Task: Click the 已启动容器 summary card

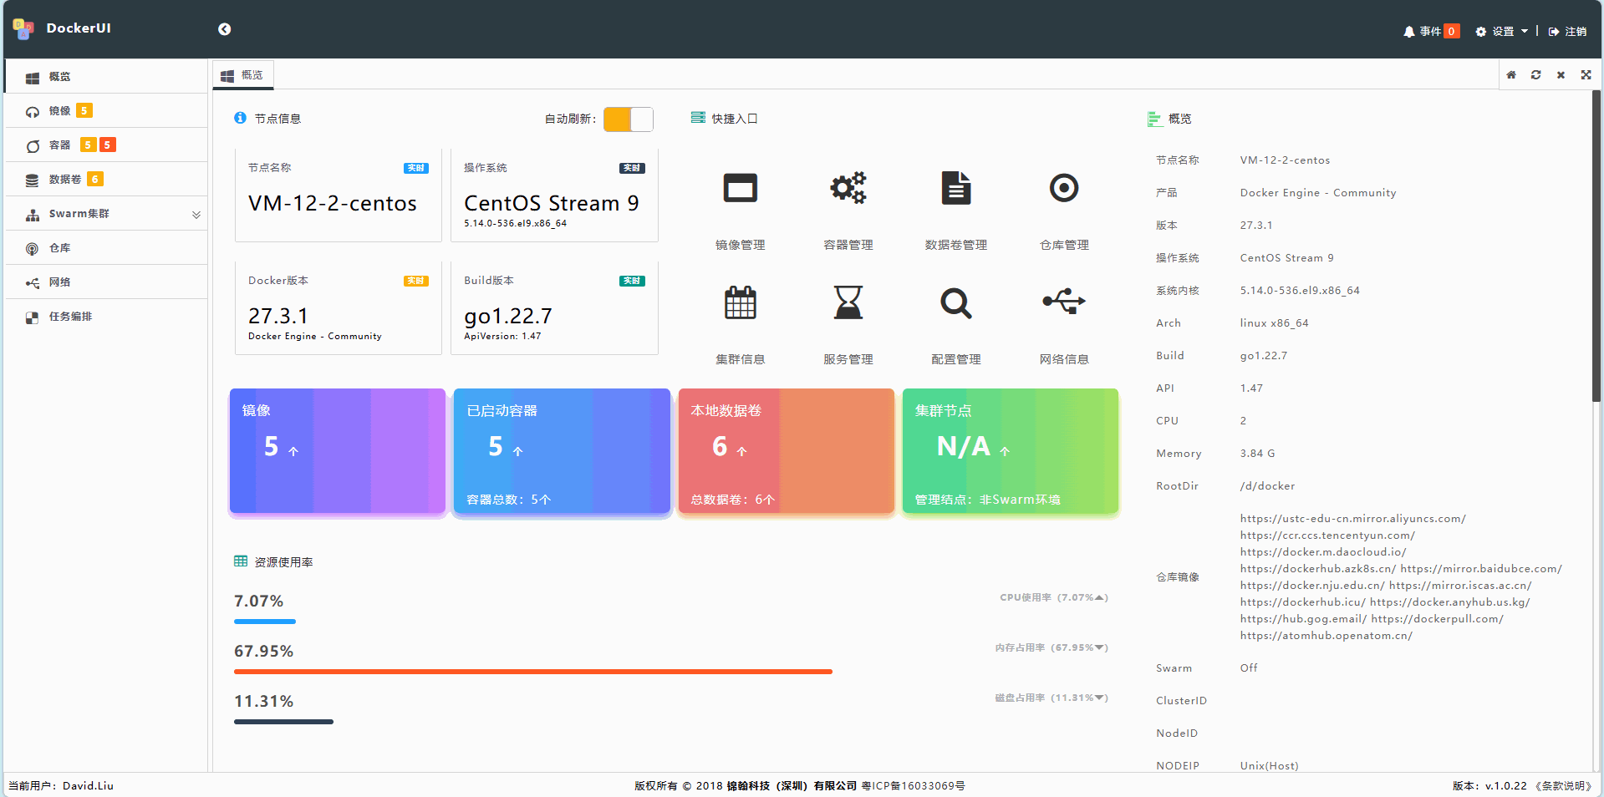Action: point(562,451)
